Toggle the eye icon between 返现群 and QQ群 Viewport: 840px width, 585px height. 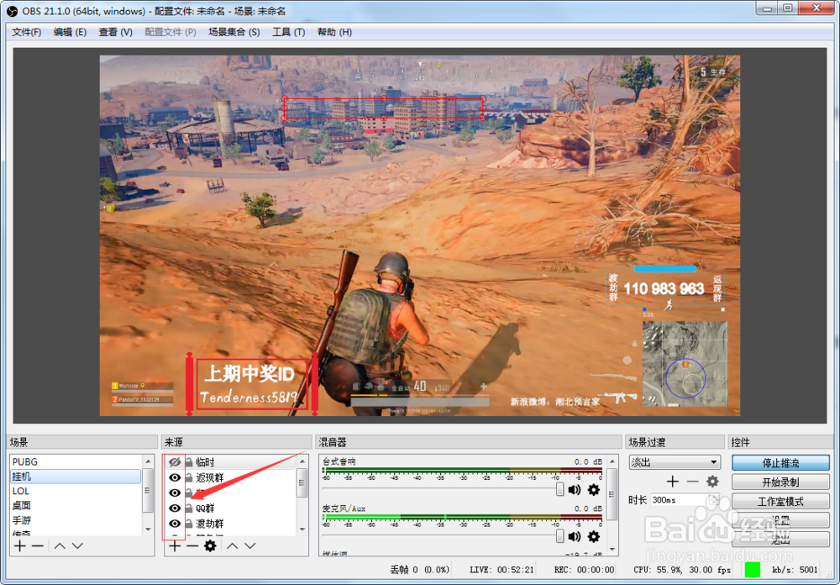175,493
